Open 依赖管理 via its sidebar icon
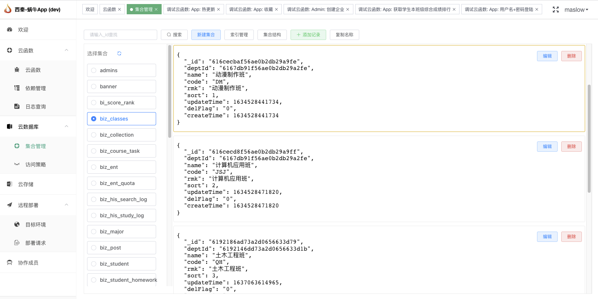 pos(17,88)
